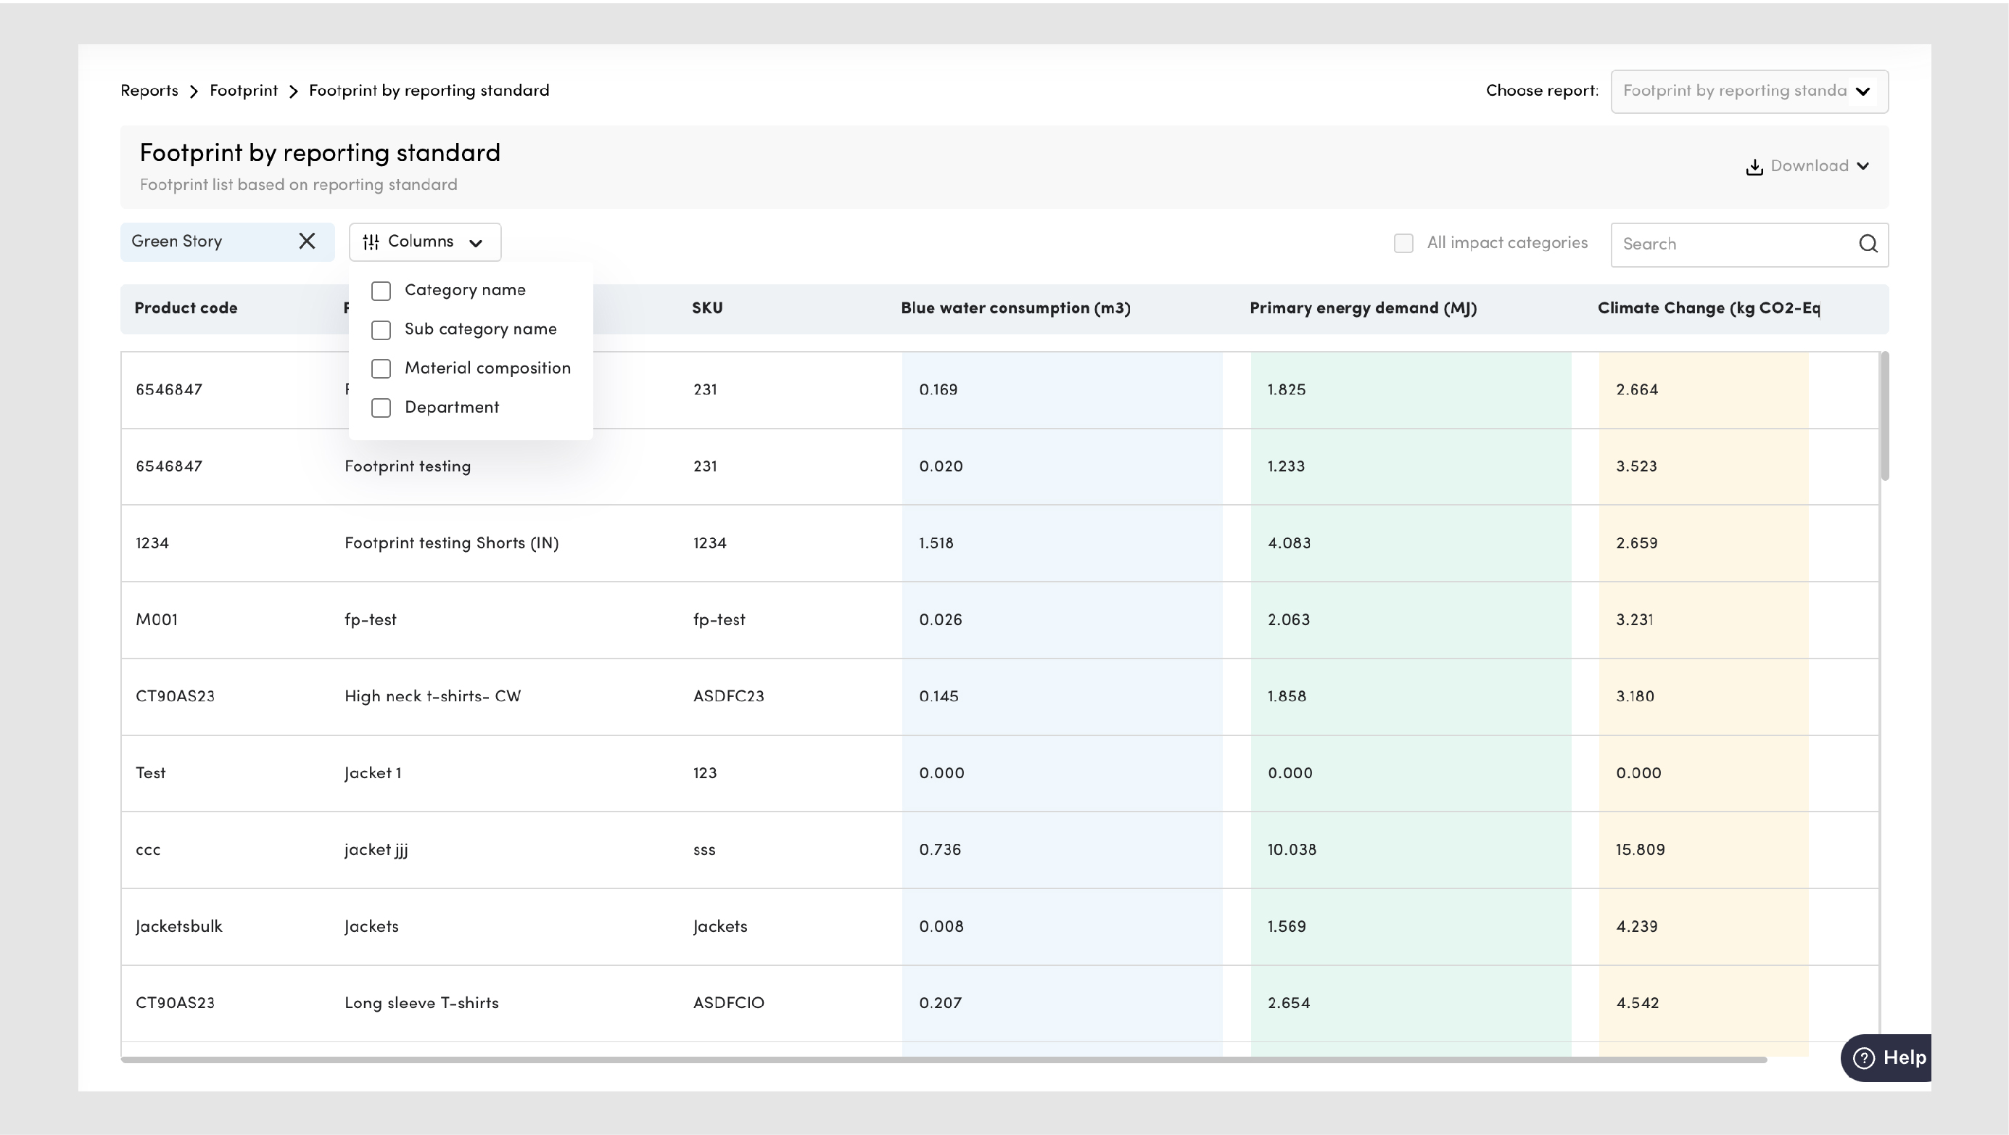Click the chevron after Reports breadcrumb
This screenshot has height=1135, width=2009.
194,92
